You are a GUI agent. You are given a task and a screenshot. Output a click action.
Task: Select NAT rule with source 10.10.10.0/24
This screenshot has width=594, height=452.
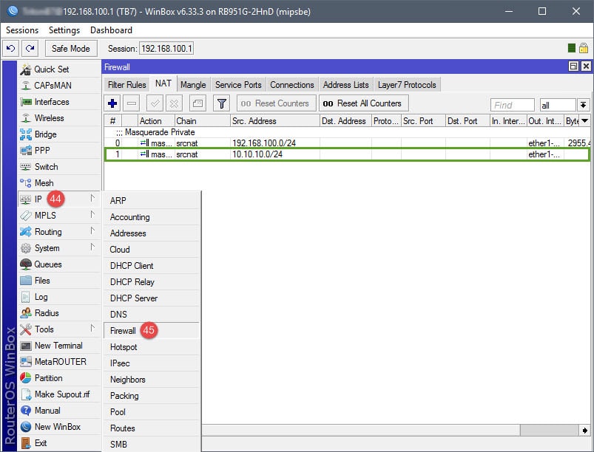tap(347, 154)
